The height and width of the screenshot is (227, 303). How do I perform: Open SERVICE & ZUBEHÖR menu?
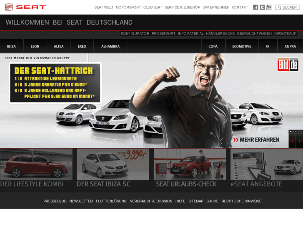(x=182, y=7)
